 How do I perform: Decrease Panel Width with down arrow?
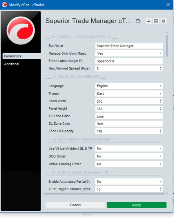click(161, 102)
